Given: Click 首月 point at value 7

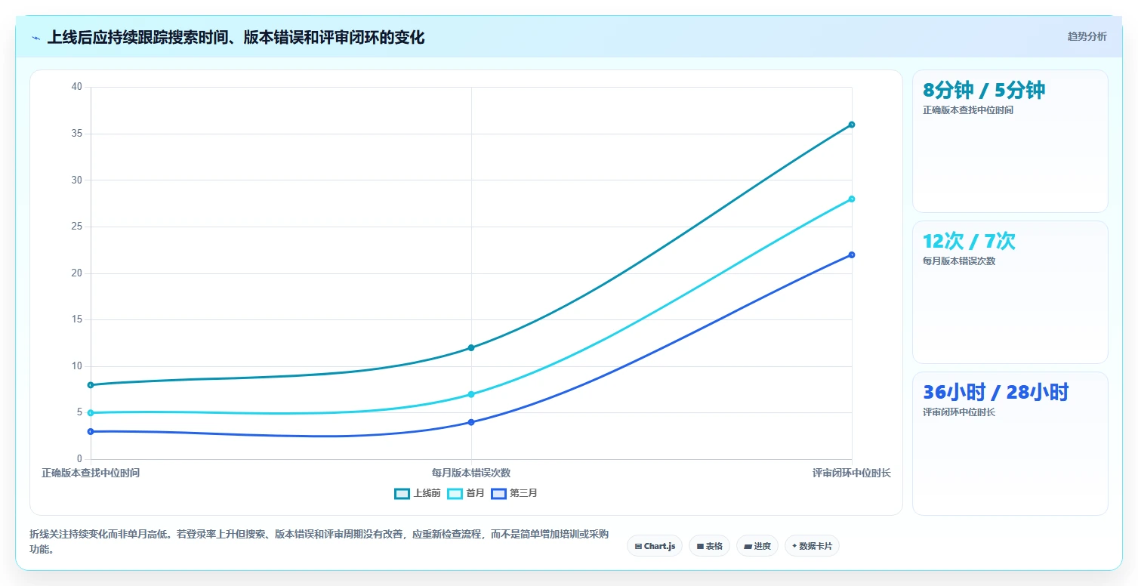Looking at the screenshot, I should tap(471, 394).
